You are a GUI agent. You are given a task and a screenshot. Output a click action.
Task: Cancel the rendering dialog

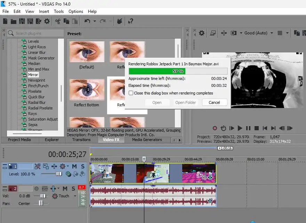215,102
